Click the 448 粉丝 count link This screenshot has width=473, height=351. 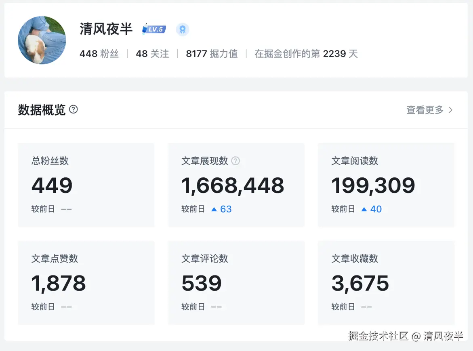click(99, 53)
